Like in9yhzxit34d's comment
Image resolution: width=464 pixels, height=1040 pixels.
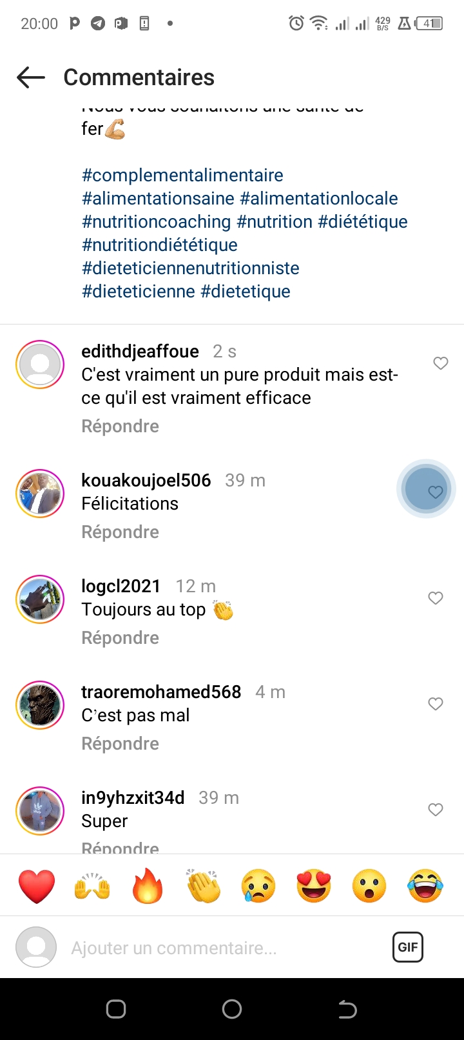[x=436, y=810]
